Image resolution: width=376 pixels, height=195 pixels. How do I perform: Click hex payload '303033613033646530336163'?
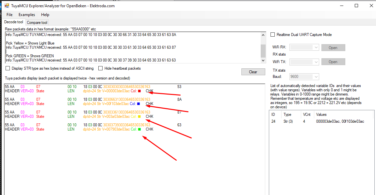click(127, 112)
